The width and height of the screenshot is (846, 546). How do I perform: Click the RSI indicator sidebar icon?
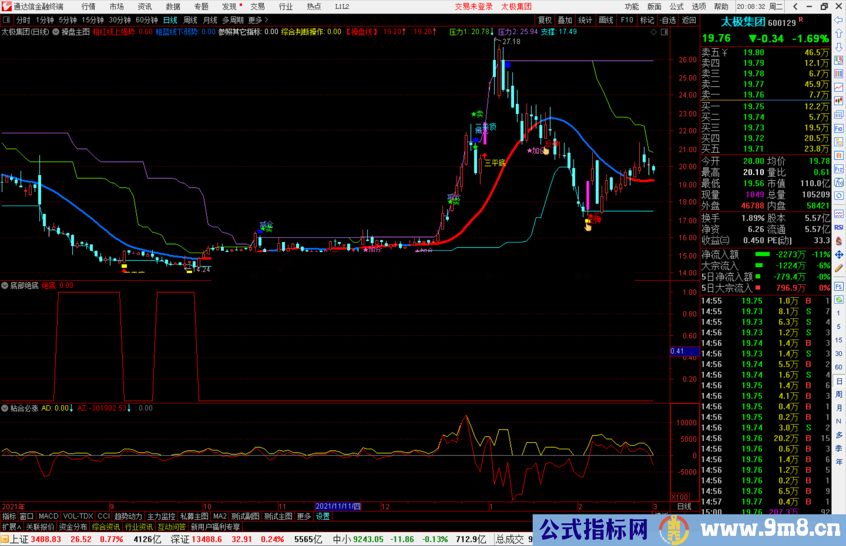tap(839, 227)
